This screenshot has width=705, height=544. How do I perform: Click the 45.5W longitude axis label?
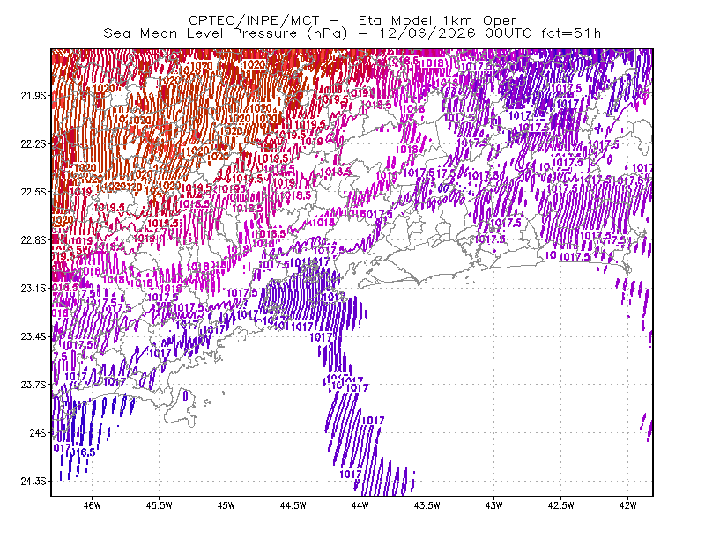click(159, 505)
